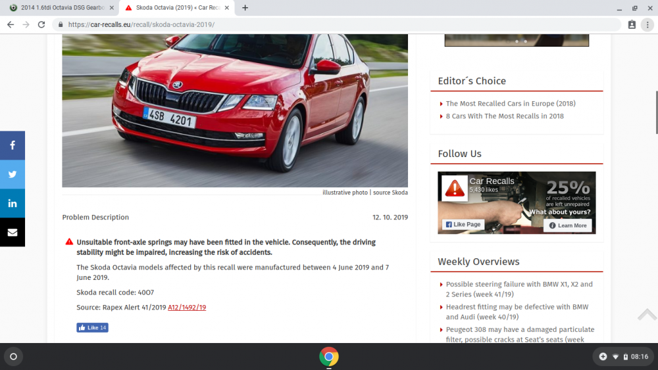
Task: Send the page by email from the sidebar
Action: [x=12, y=232]
